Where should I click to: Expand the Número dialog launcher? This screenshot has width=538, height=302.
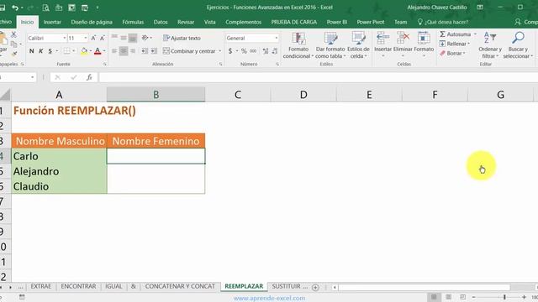pos(277,64)
